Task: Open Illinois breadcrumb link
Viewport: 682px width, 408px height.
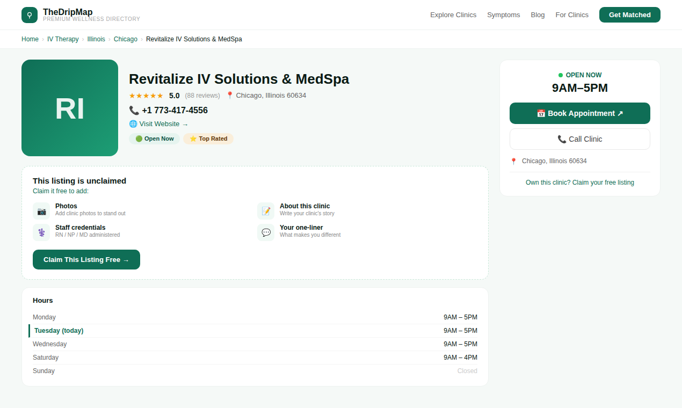Action: click(x=96, y=39)
